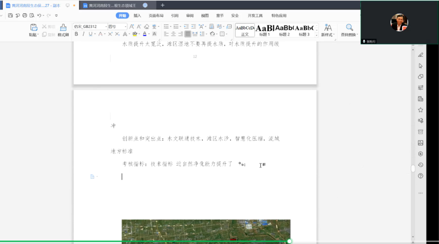Click the save document icon
The height and width of the screenshot is (244, 439).
tap(10, 16)
